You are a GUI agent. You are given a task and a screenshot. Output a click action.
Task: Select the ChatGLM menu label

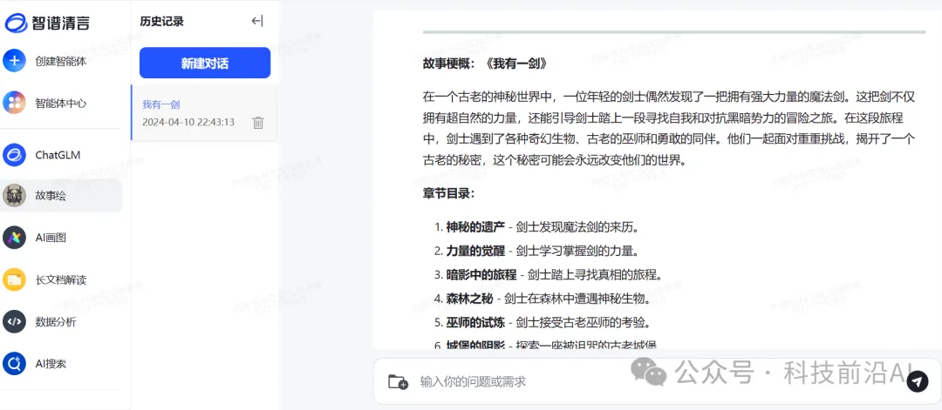[58, 155]
